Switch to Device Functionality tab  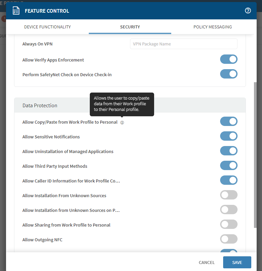pos(47,27)
